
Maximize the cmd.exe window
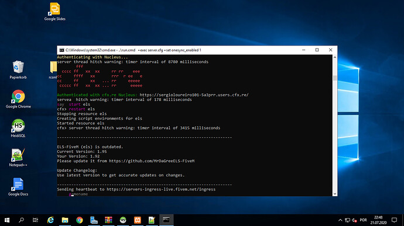317,50
